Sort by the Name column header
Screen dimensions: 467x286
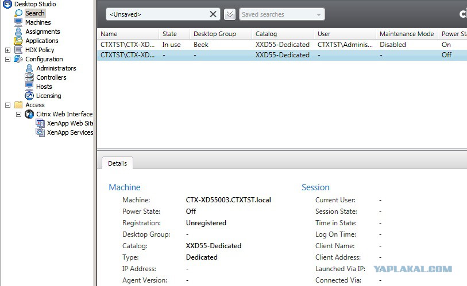click(128, 34)
